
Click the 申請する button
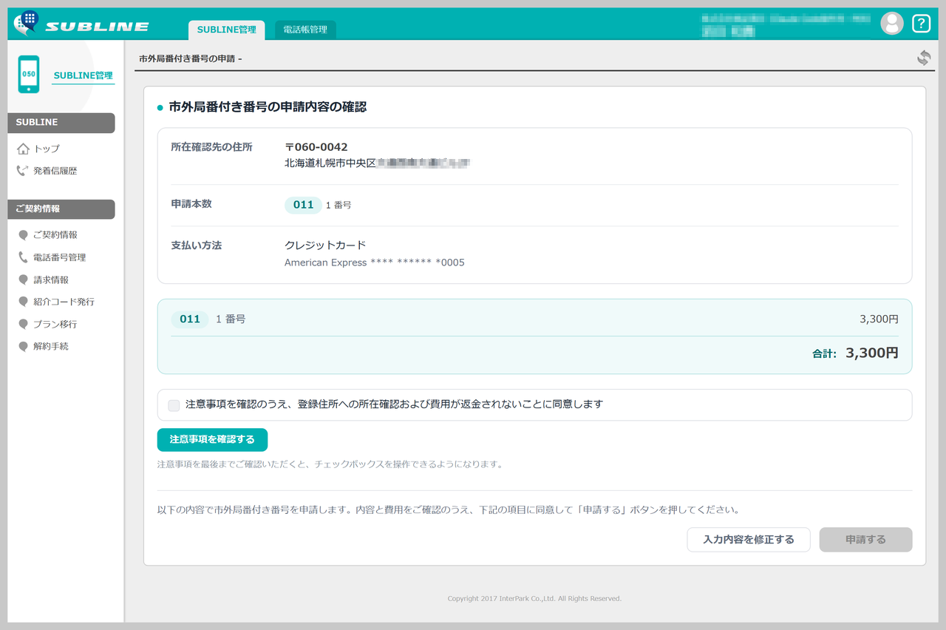click(865, 540)
